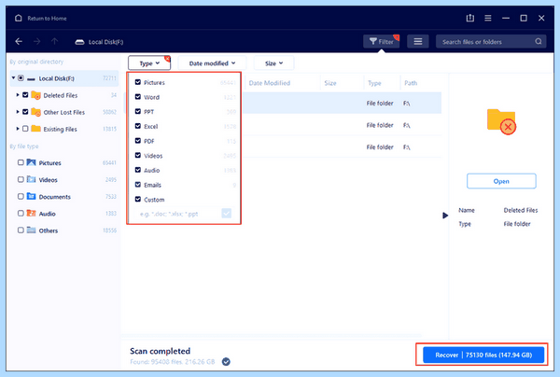Click the deleted folder preview thumbnail
This screenshot has width=560, height=377.
coord(501,121)
